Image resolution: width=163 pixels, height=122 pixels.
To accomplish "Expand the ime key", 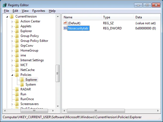I will (12, 56).
